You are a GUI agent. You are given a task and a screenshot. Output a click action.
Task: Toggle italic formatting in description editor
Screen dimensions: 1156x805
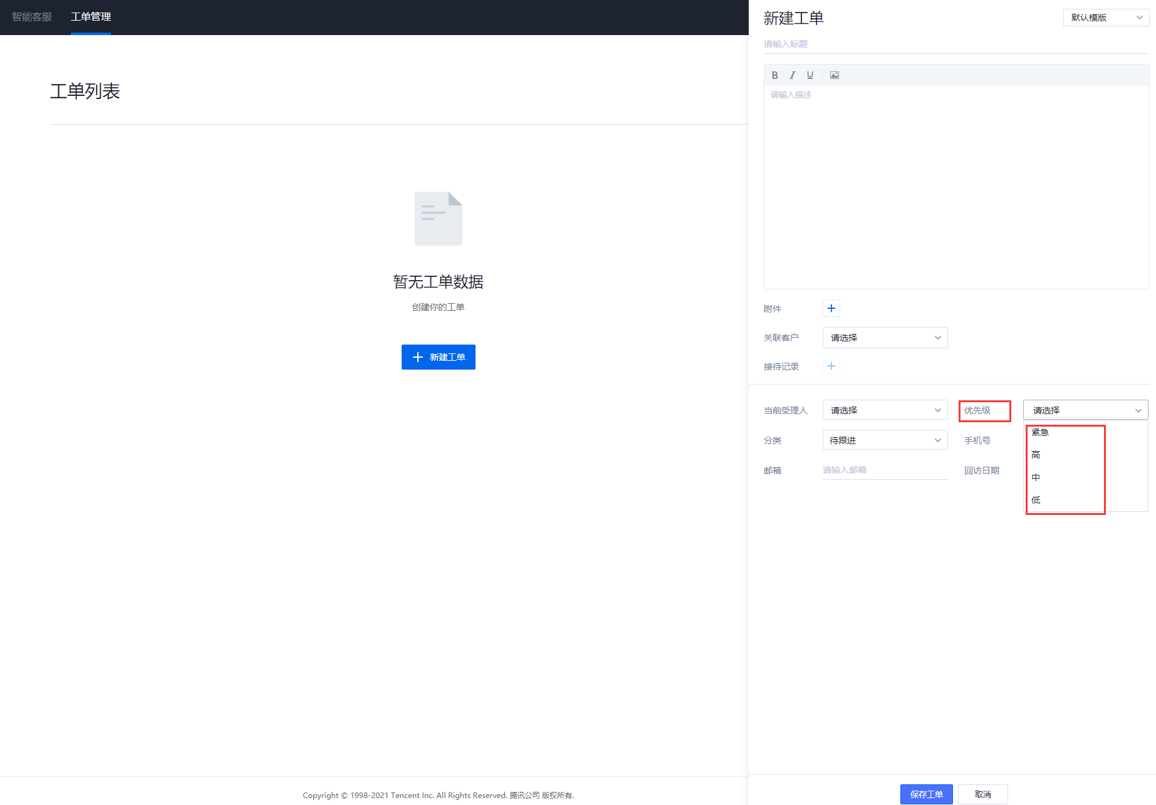tap(793, 75)
